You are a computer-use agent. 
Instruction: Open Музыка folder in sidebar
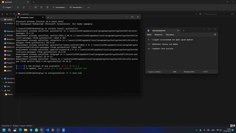pyautogui.click(x=8, y=51)
